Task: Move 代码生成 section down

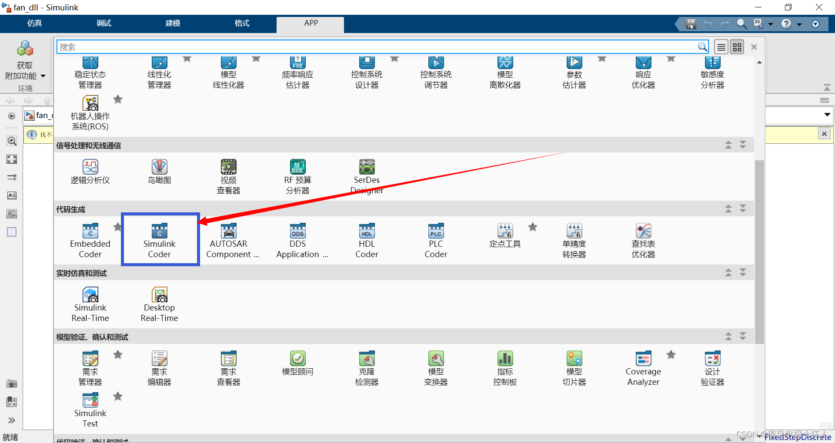Action: [743, 208]
